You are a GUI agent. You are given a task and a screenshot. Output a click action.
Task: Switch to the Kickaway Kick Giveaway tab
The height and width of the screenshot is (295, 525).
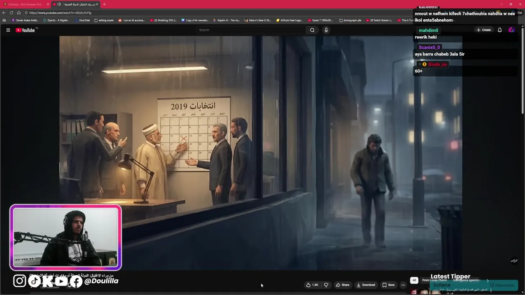25,4
